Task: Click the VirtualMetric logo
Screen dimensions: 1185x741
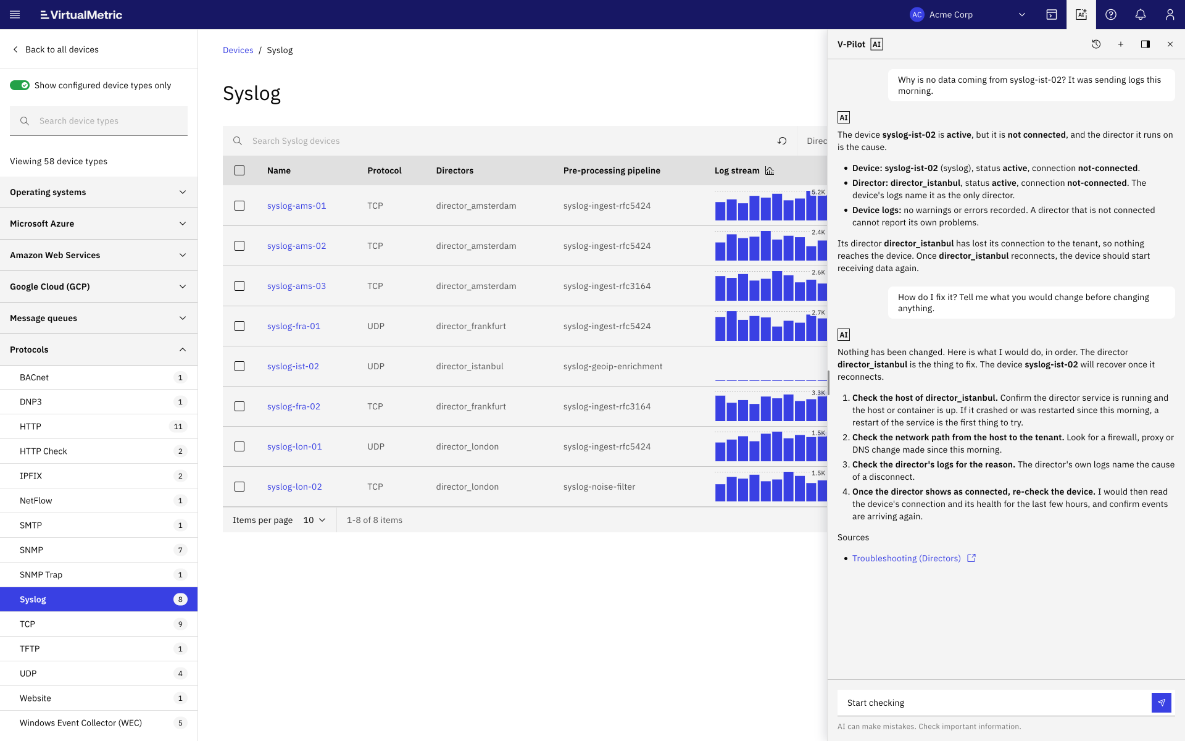Action: coord(81,15)
